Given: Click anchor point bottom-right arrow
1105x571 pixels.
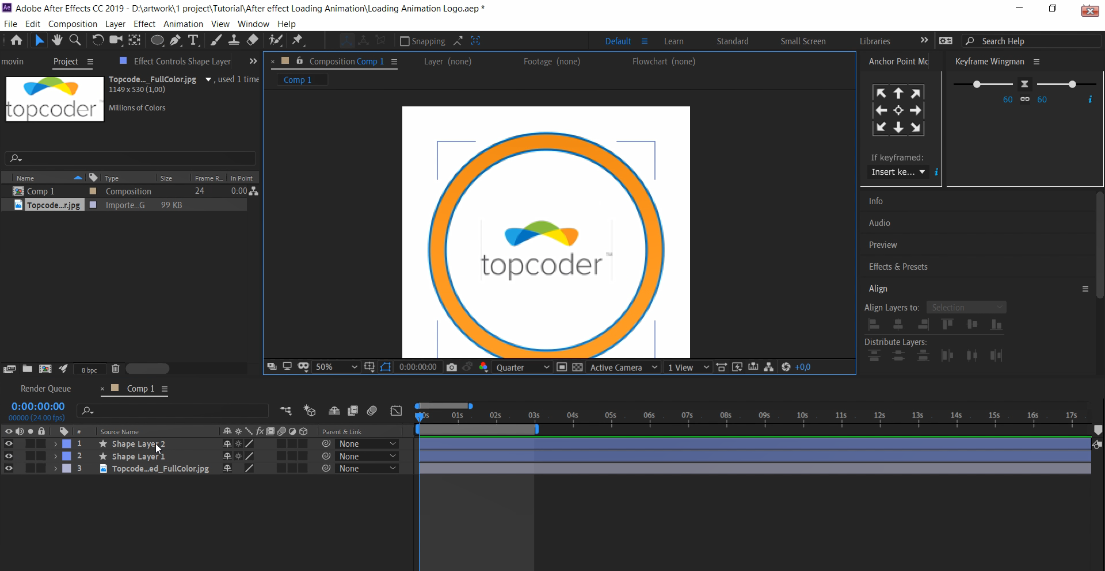Looking at the screenshot, I should [916, 128].
